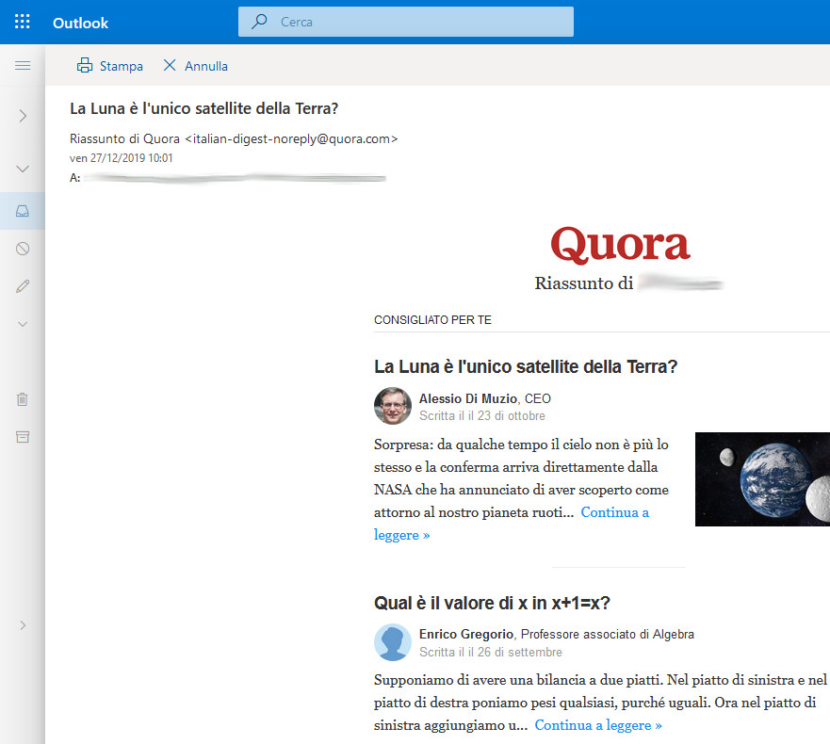Viewport: 830px width, 744px height.
Task: Click the Earth and Moon thumbnail image
Action: click(762, 478)
